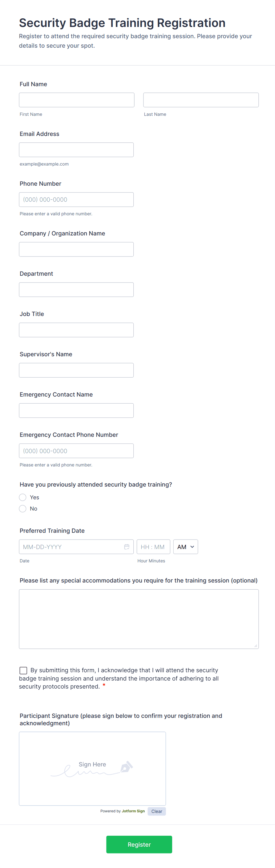Select No for previous training attendance

tap(23, 508)
